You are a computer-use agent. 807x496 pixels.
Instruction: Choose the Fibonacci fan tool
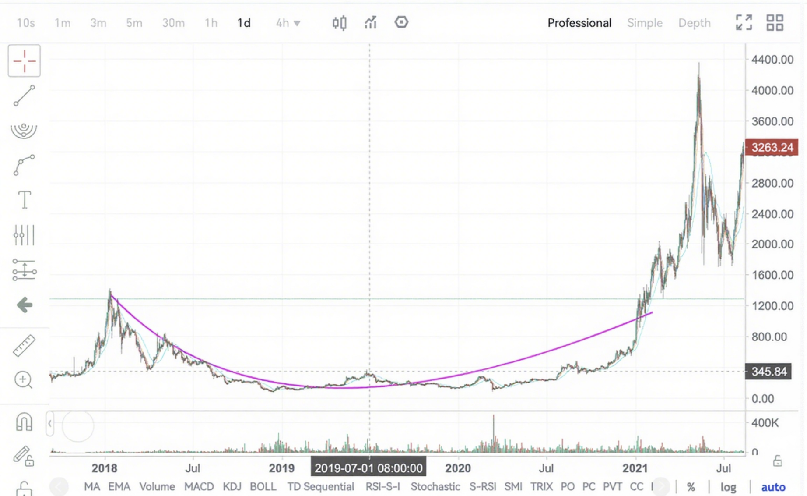tap(24, 130)
